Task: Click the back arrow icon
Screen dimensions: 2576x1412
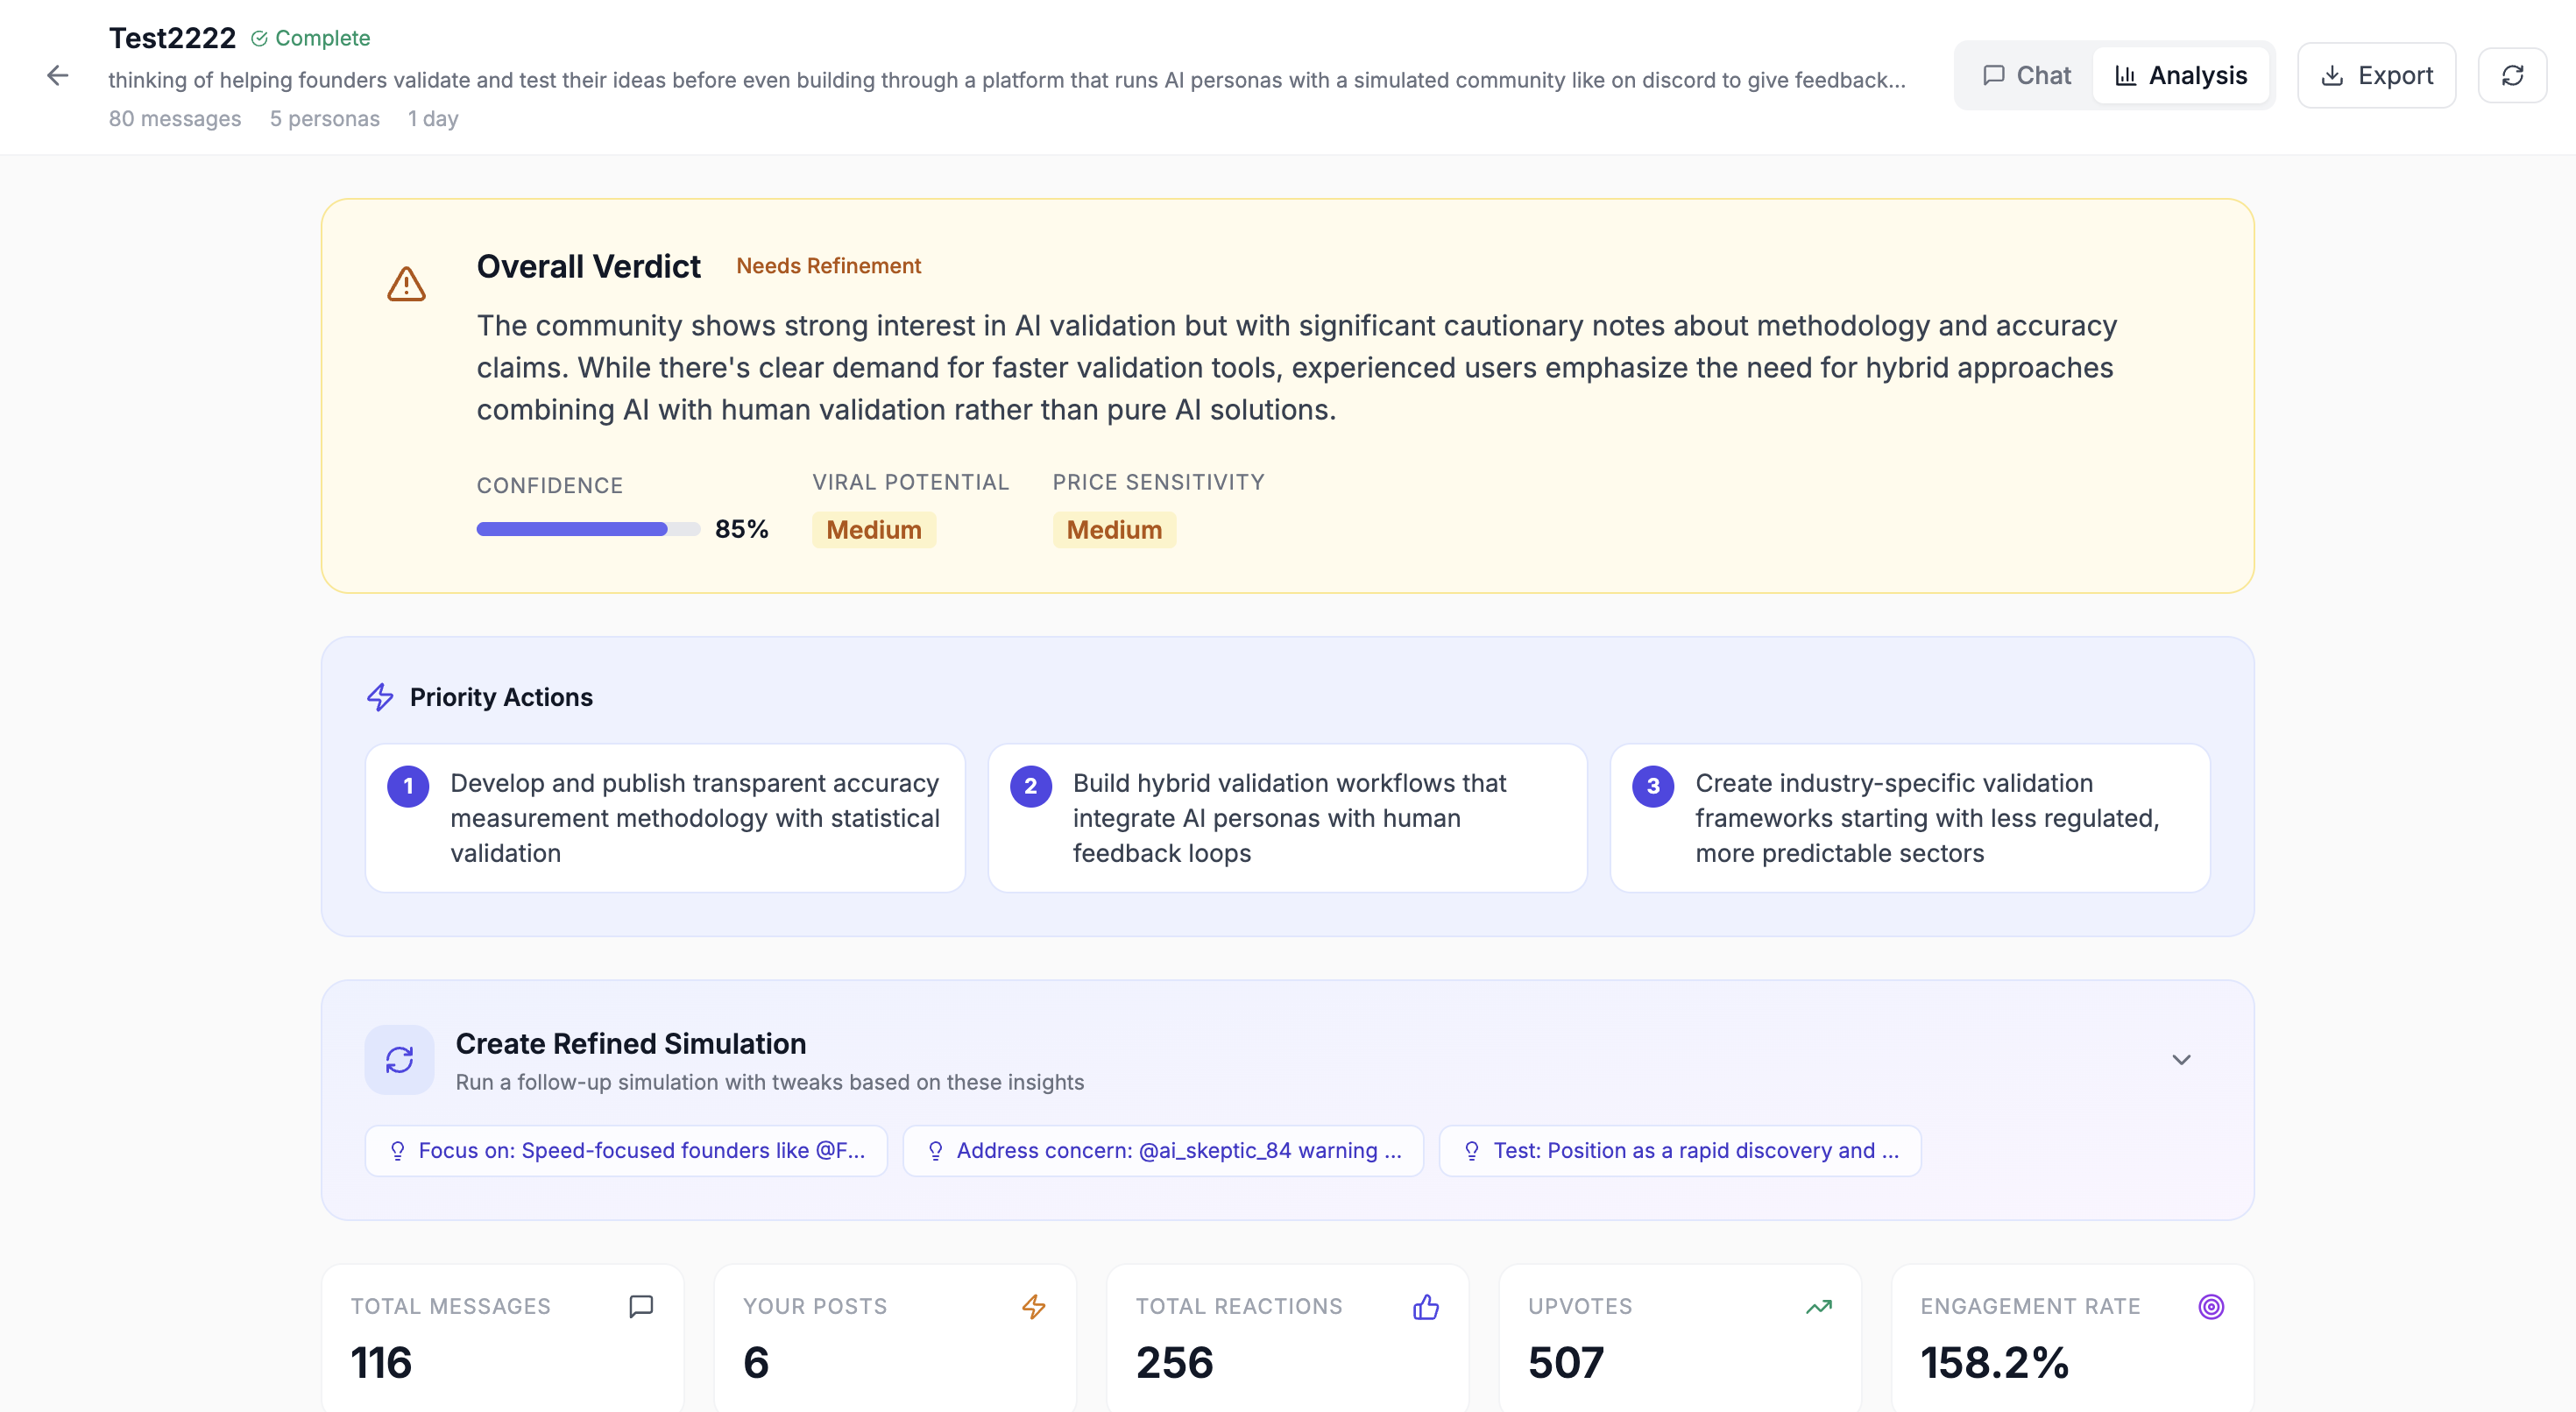Action: click(x=58, y=76)
